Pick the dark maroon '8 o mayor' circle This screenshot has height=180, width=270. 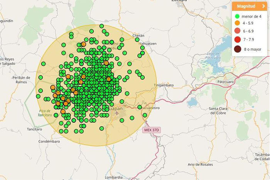point(237,49)
